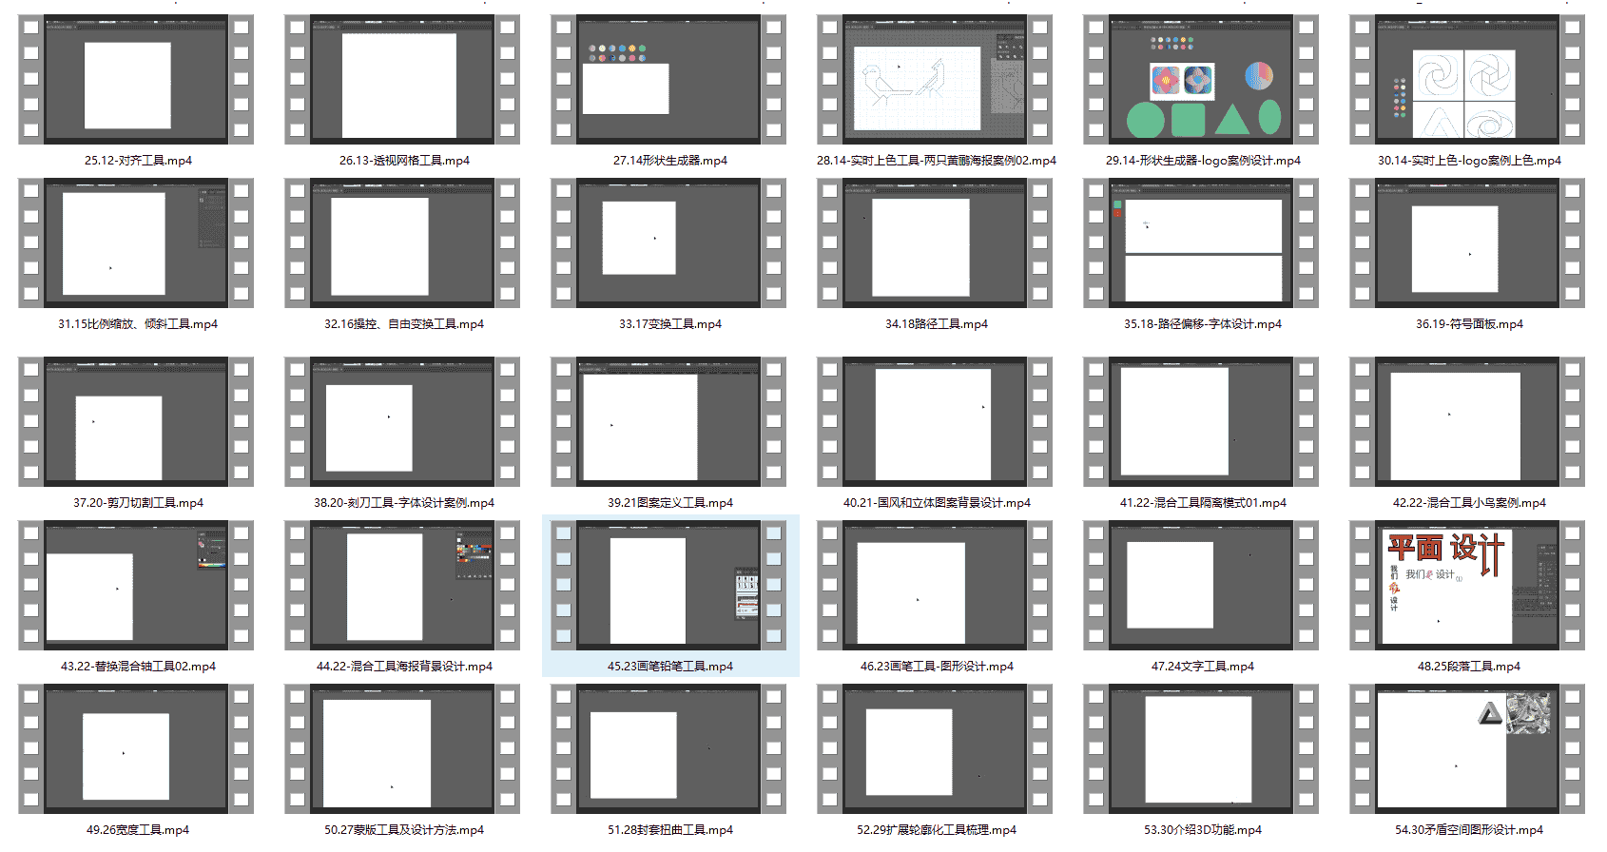The width and height of the screenshot is (1607, 852).
Task: Select 30.14-实时上色-logo案例上色.mp4 thumbnail
Action: click(x=1467, y=80)
